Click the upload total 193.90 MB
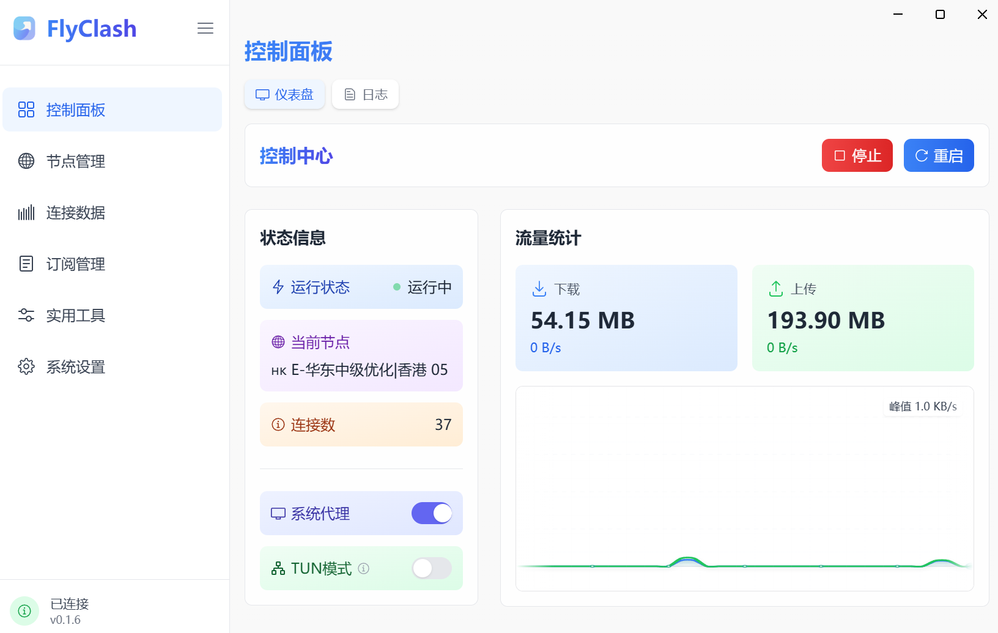Screen dimensions: 998x633 [826, 320]
